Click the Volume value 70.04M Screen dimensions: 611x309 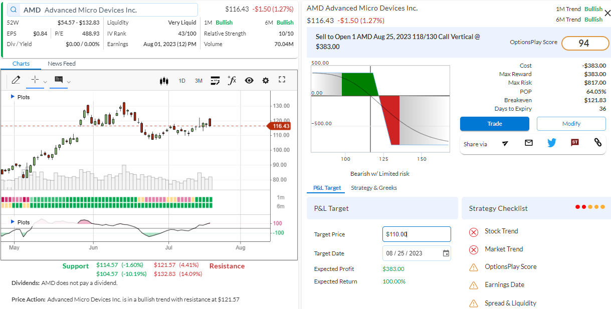284,44
